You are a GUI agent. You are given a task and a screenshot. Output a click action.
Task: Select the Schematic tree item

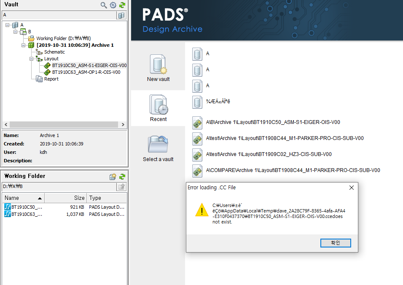pos(54,52)
